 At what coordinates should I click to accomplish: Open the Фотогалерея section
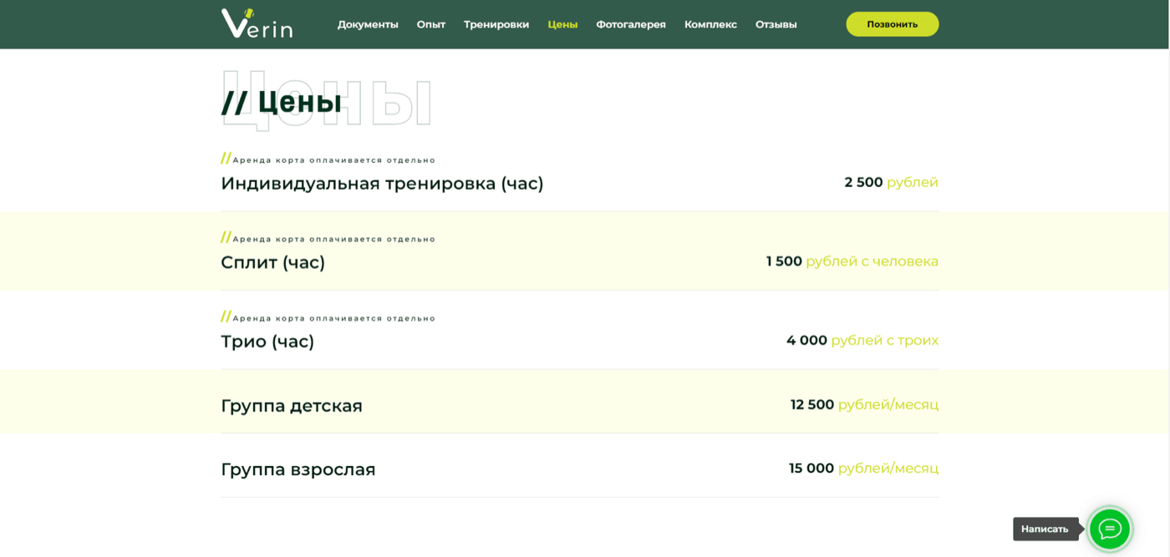(x=631, y=24)
